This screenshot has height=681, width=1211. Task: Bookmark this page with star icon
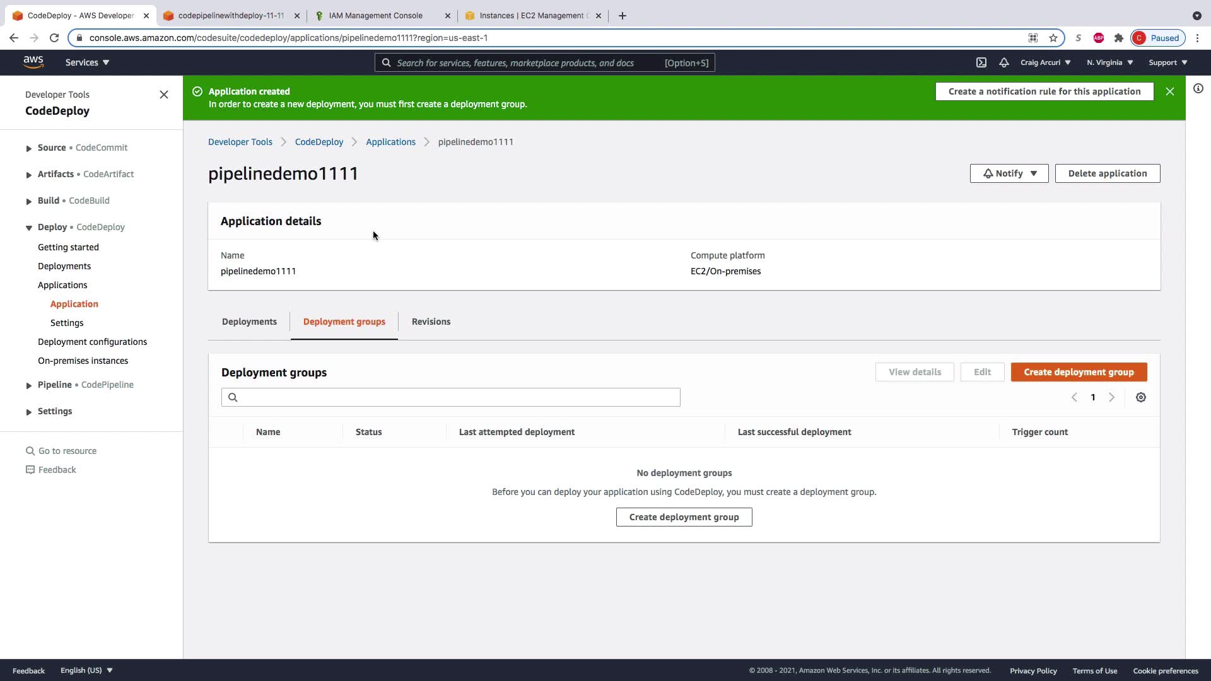(x=1053, y=38)
